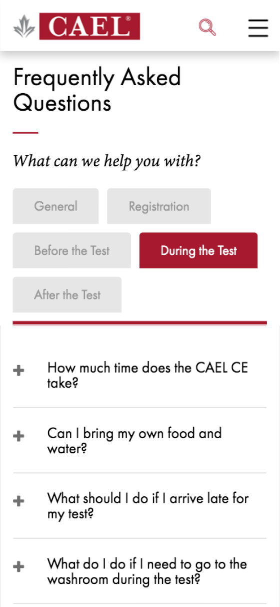Viewport: 280px width, 607px height.
Task: Open the search magnifier icon
Action: (207, 27)
